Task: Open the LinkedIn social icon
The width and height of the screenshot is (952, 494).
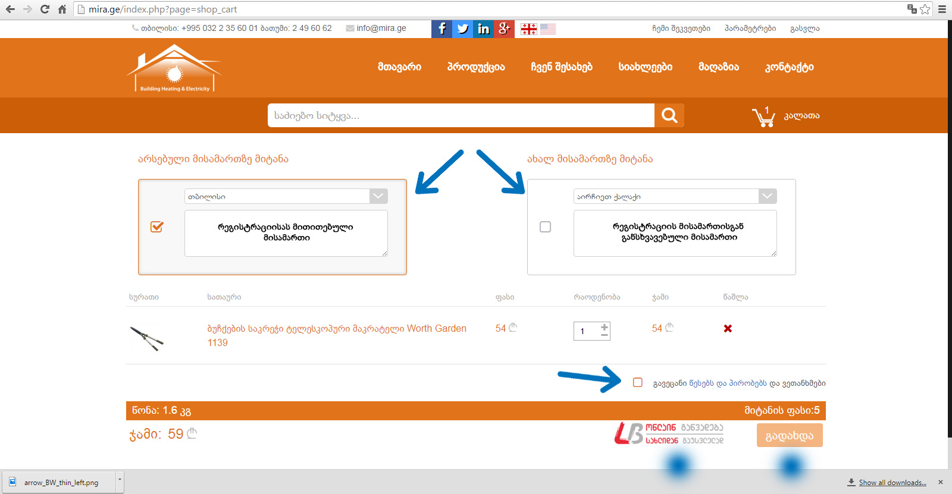Action: pos(483,29)
